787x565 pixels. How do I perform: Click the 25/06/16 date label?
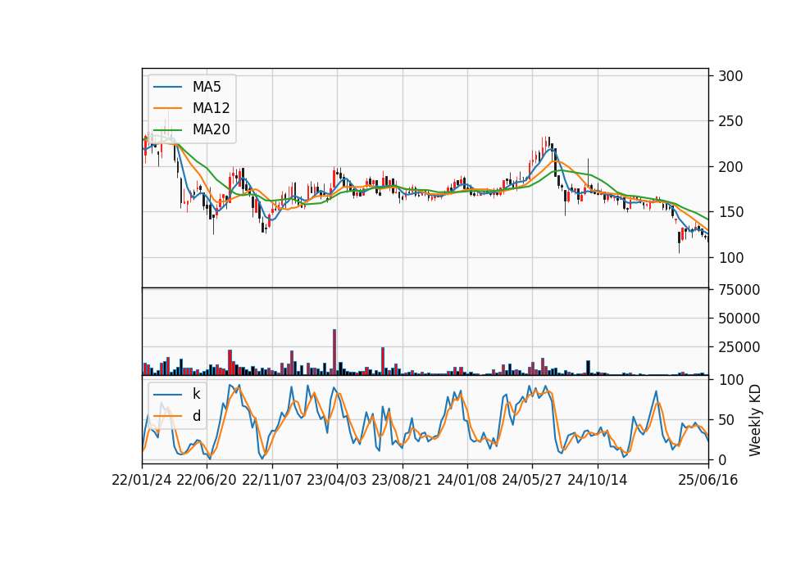(708, 480)
